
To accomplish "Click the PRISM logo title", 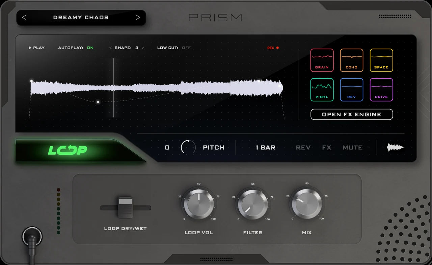I will (215, 18).
